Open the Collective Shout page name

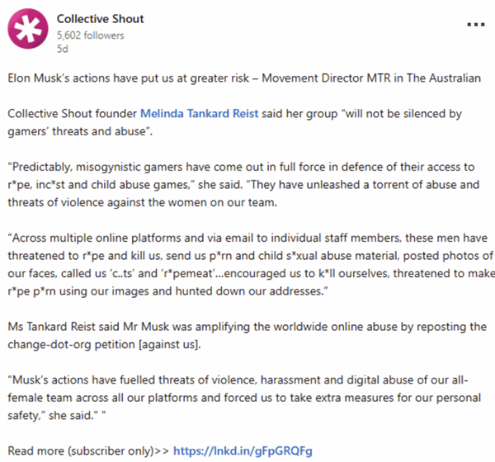coord(100,19)
